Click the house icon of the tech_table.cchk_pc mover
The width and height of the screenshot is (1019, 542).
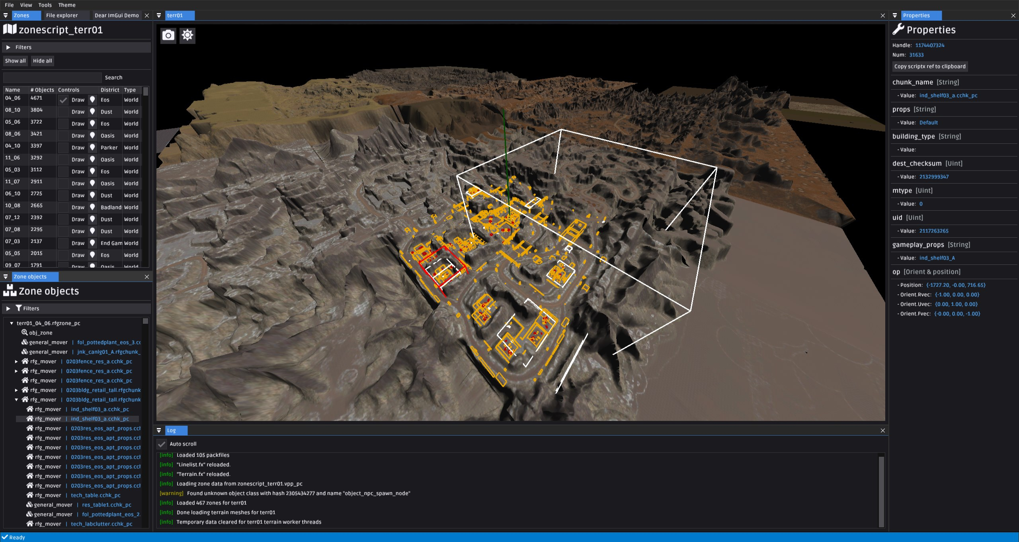click(30, 495)
